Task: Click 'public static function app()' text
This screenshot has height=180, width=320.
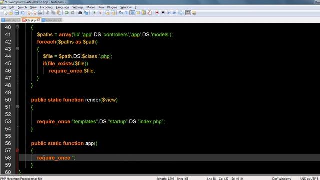Action: 64,143
